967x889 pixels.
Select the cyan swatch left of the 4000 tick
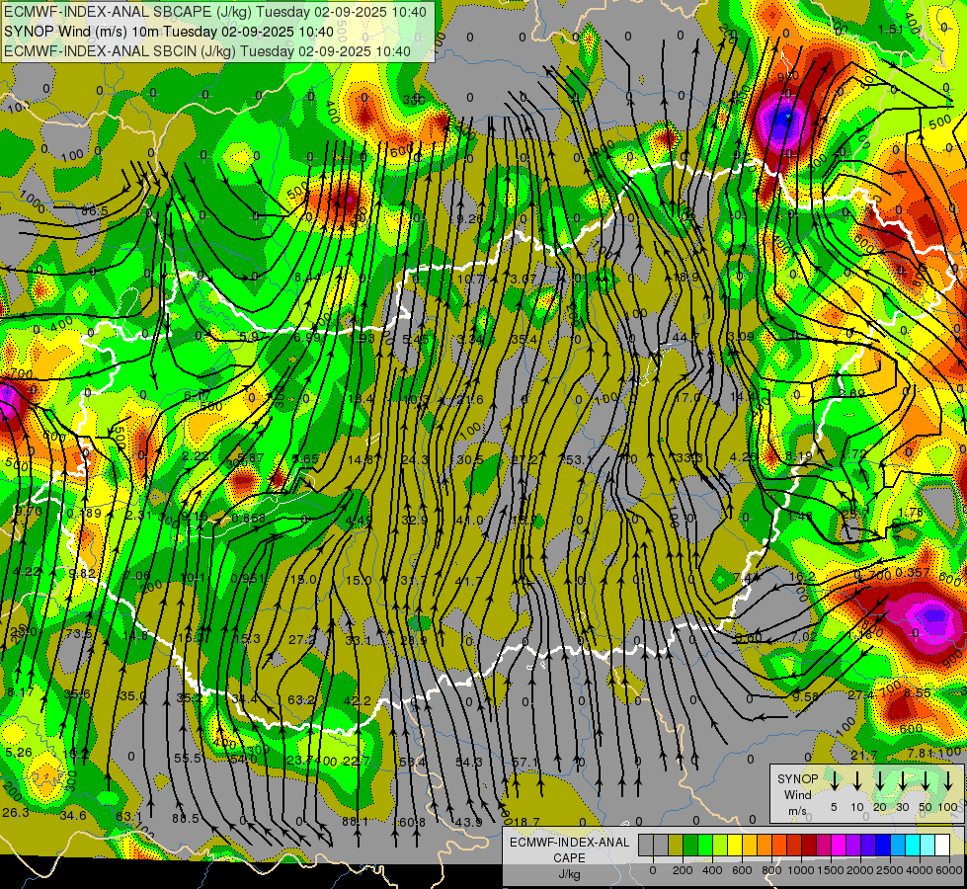pos(913,845)
